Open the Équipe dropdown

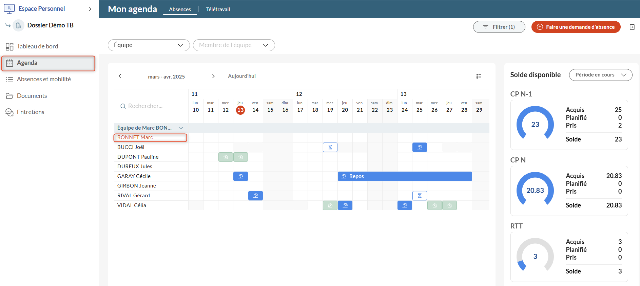(149, 45)
